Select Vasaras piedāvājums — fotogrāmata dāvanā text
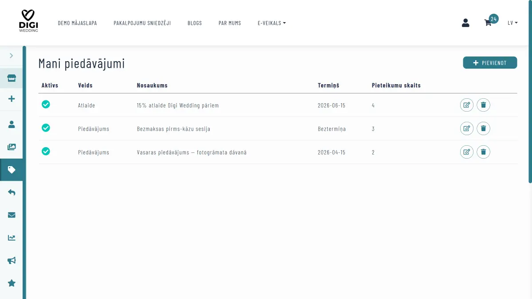Viewport: 532px width, 299px height. (192, 152)
